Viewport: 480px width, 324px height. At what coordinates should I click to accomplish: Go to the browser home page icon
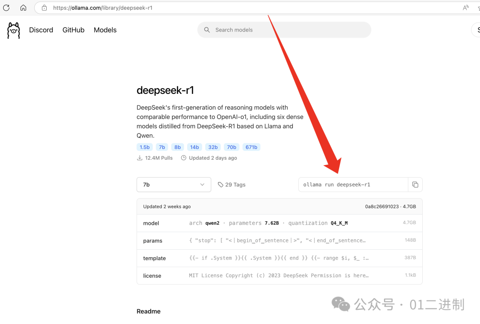(23, 8)
